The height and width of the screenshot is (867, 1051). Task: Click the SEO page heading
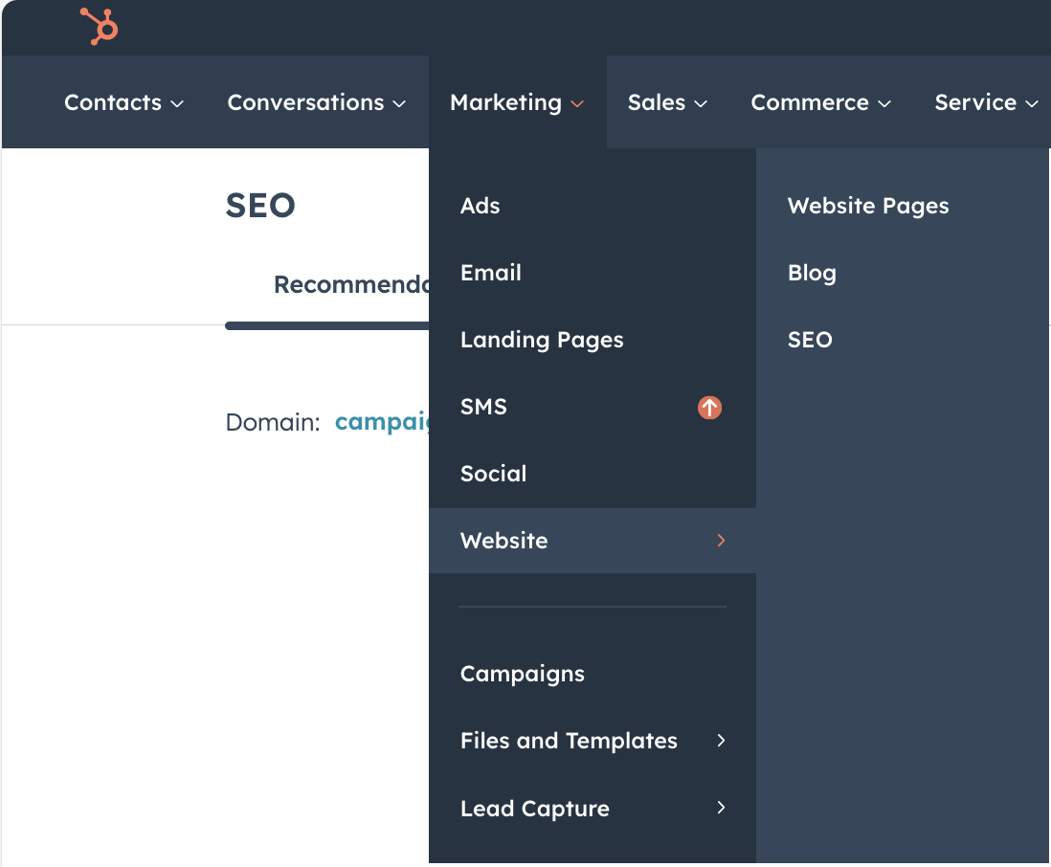(x=260, y=205)
